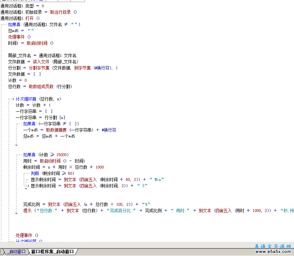Image resolution: width=294 pixels, height=256 pixels.
Task: Click 取启动时间 in the 时间1 assignment
Action: click(37, 43)
